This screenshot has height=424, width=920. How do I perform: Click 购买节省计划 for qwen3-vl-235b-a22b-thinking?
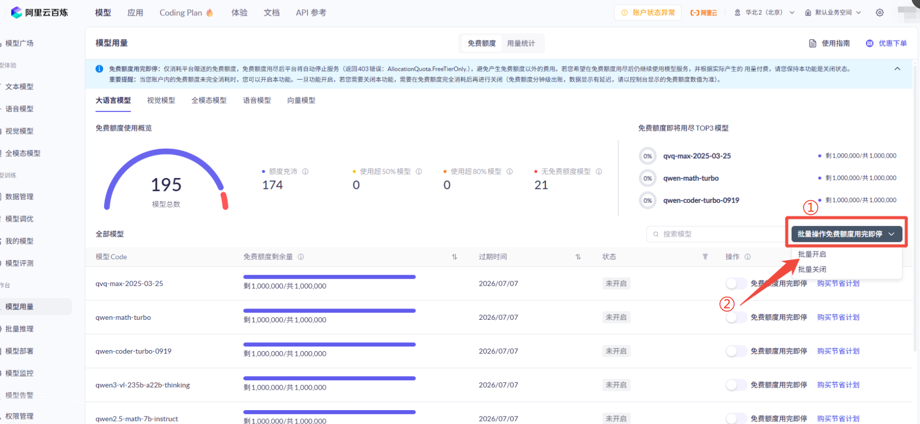[x=838, y=385]
